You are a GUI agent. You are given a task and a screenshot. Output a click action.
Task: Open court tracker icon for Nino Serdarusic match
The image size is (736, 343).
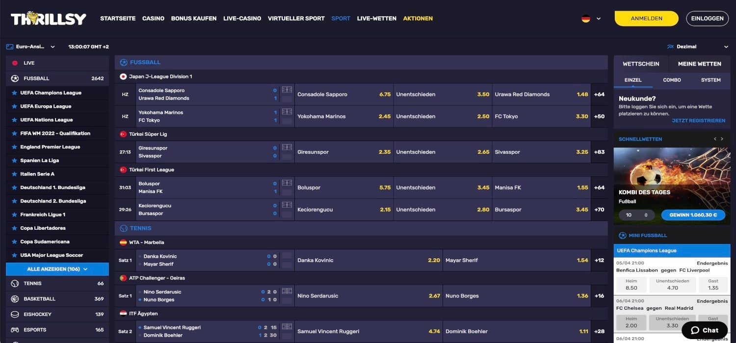287,292
